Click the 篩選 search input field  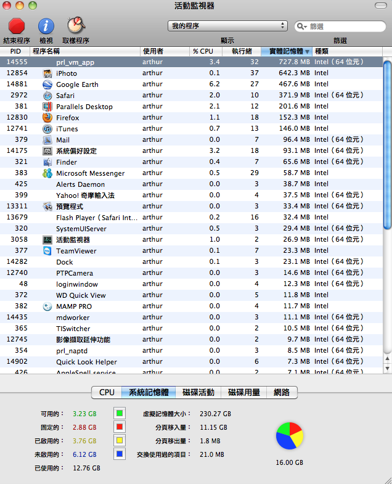coord(340,27)
